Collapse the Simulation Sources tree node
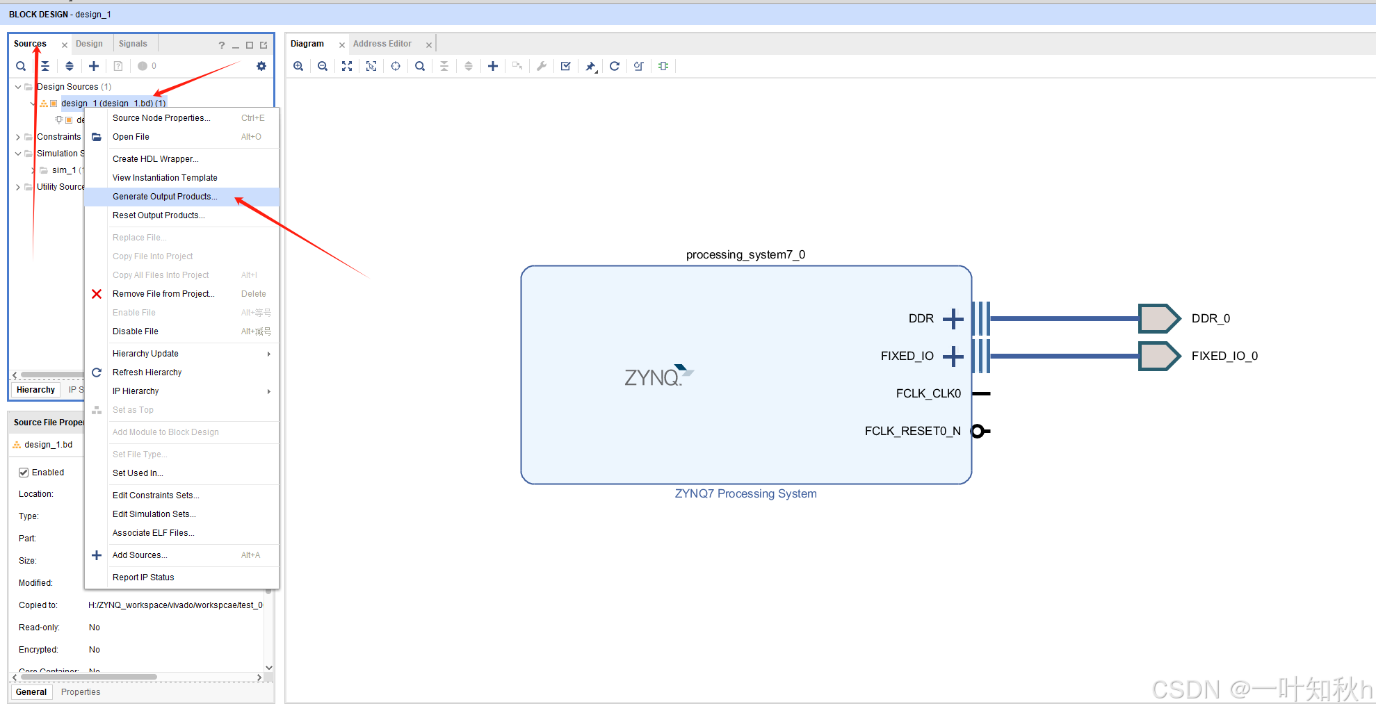This screenshot has height=713, width=1376. pyautogui.click(x=18, y=154)
